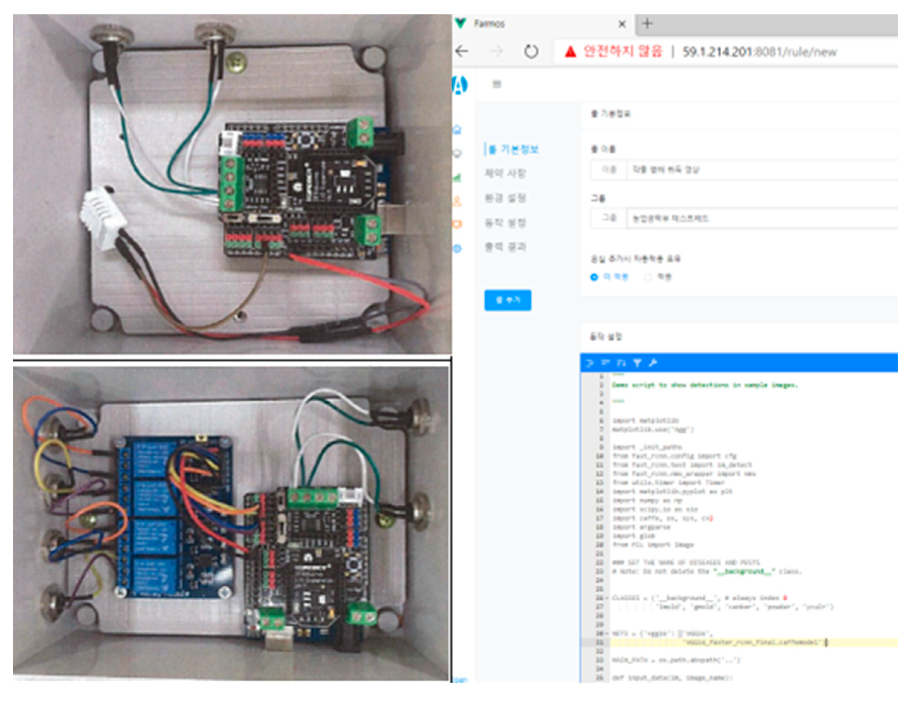Open the orange user icon in sidebar

458,201
